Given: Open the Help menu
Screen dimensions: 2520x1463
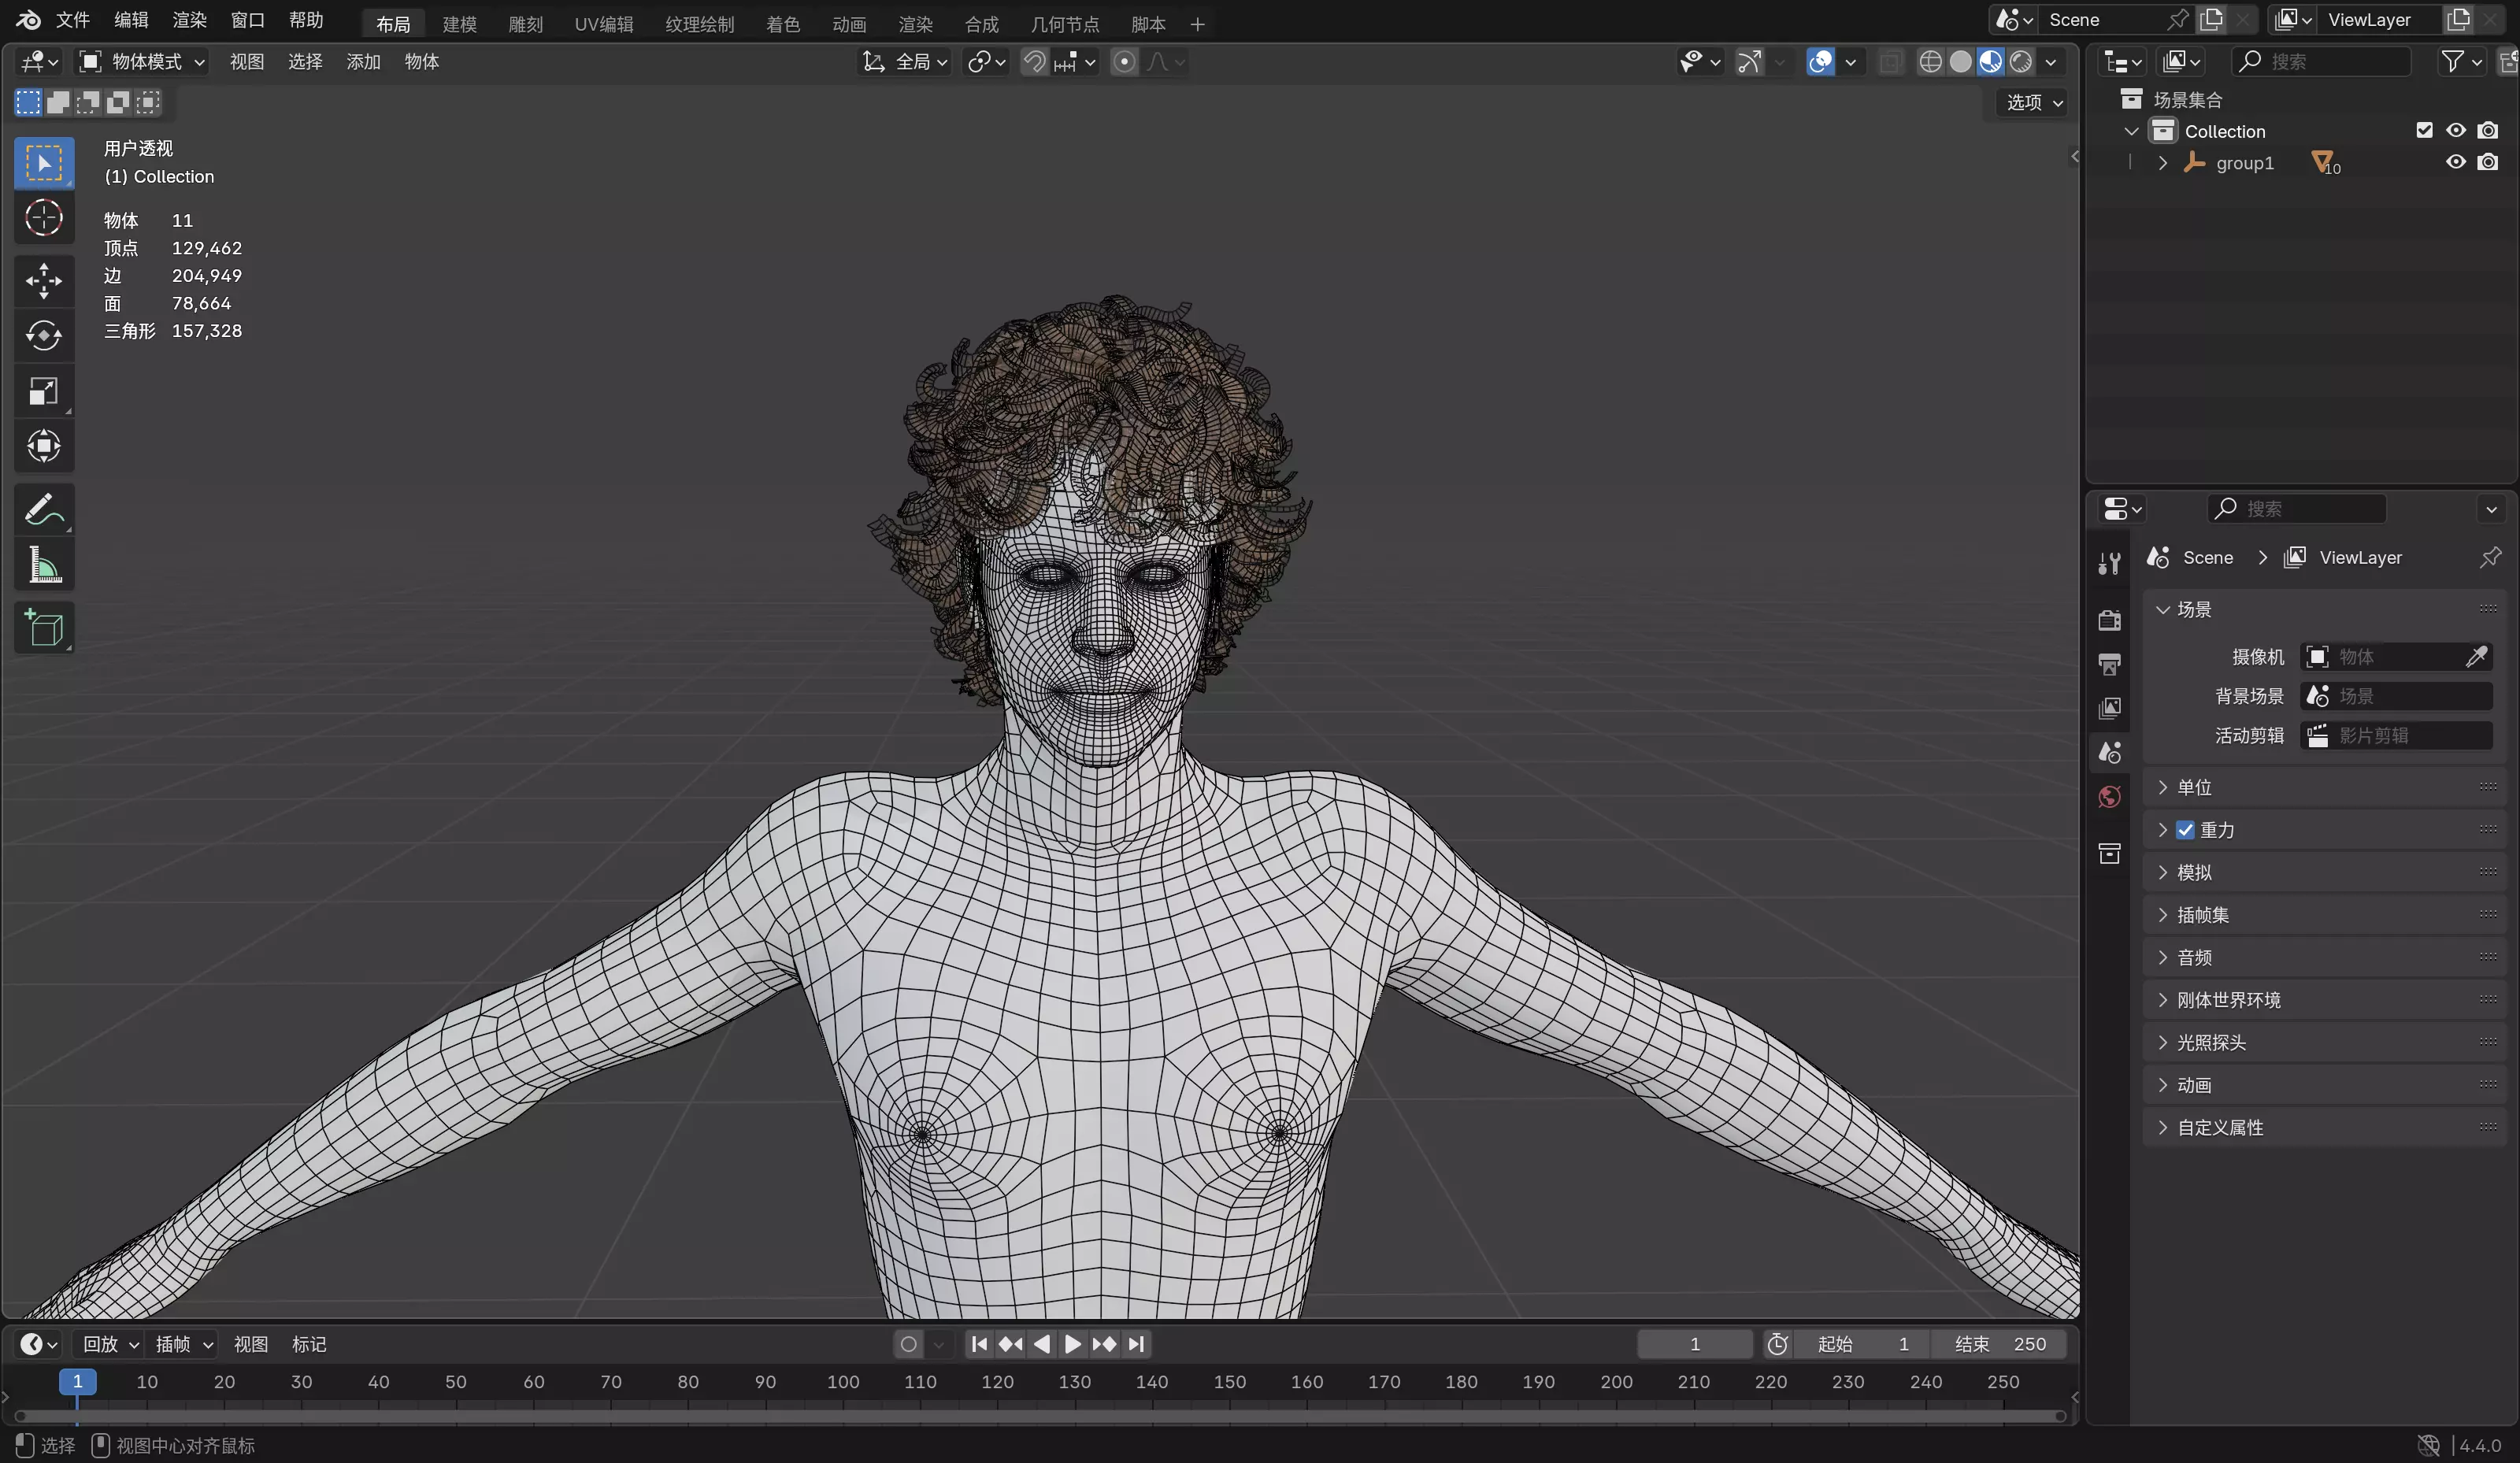Looking at the screenshot, I should click(x=306, y=20).
